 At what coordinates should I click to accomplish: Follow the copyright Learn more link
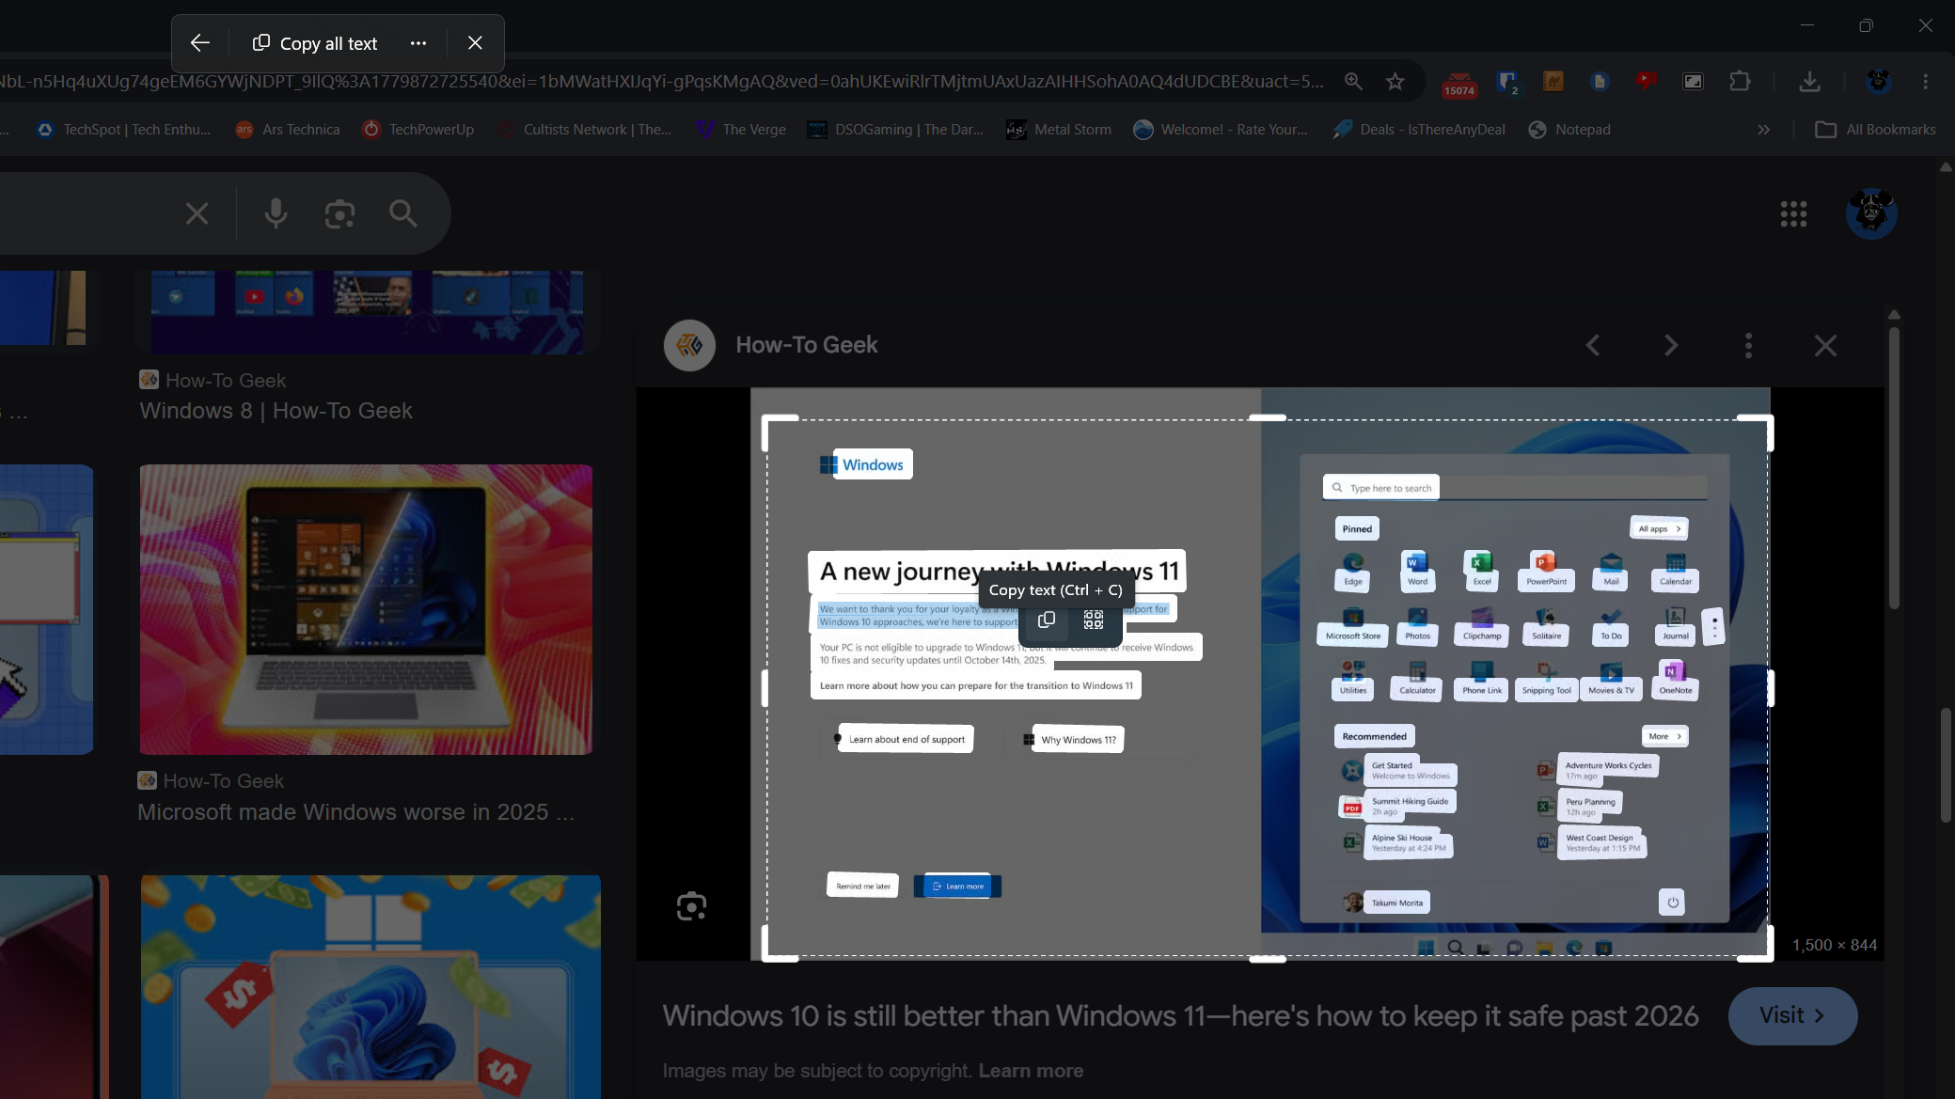tap(1031, 1071)
